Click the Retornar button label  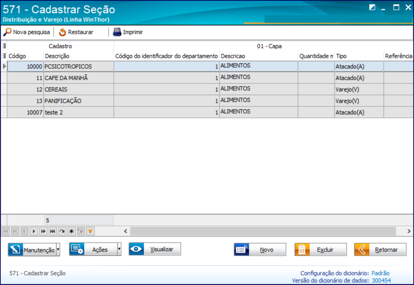pyautogui.click(x=386, y=250)
